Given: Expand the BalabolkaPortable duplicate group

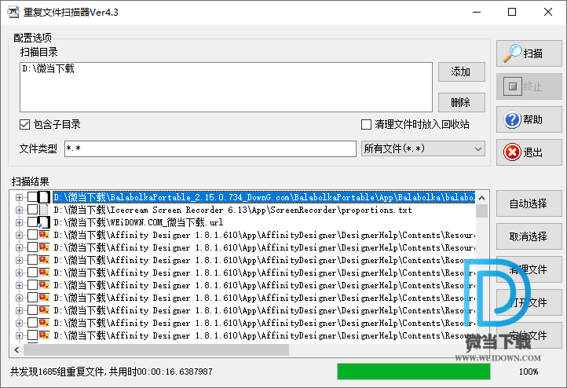Looking at the screenshot, I should [x=19, y=197].
